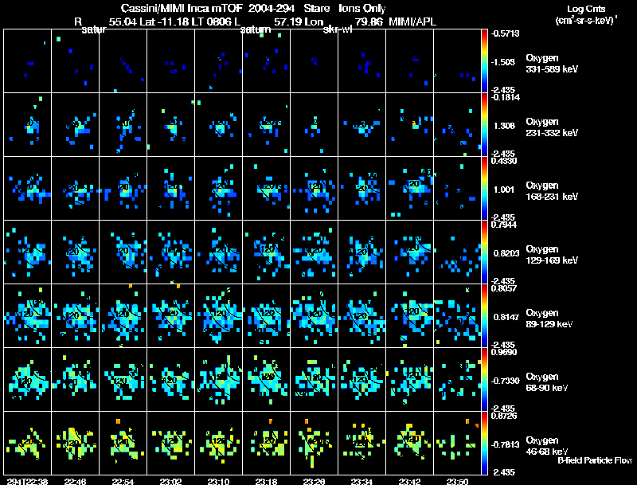Open the 331-589 keV image panel at 23:50
The height and width of the screenshot is (485, 637).
457,61
